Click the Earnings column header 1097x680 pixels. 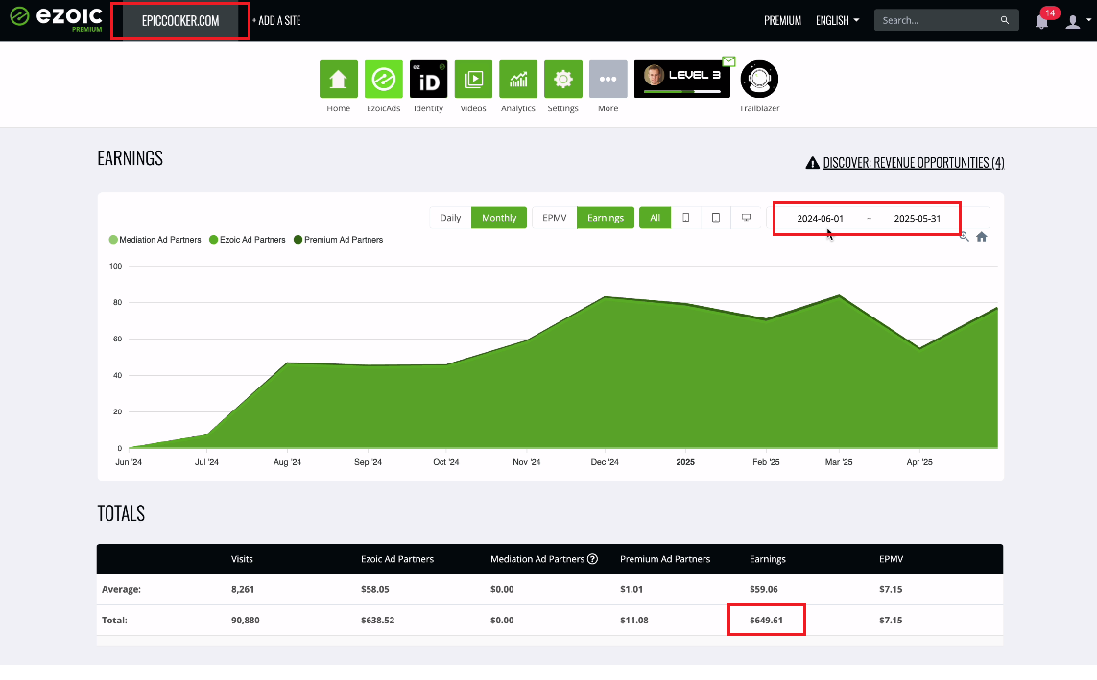(768, 559)
